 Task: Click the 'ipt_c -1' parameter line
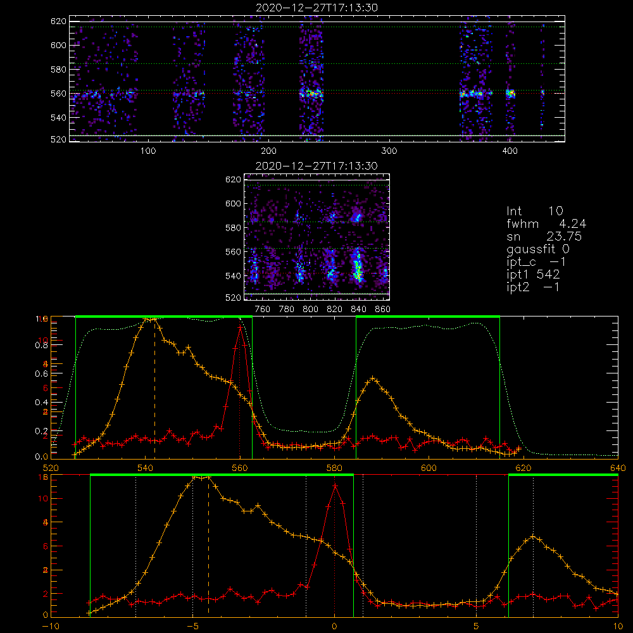click(x=536, y=261)
